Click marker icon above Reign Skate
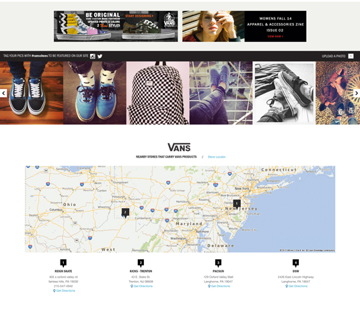This screenshot has width=360, height=318. coord(63,263)
